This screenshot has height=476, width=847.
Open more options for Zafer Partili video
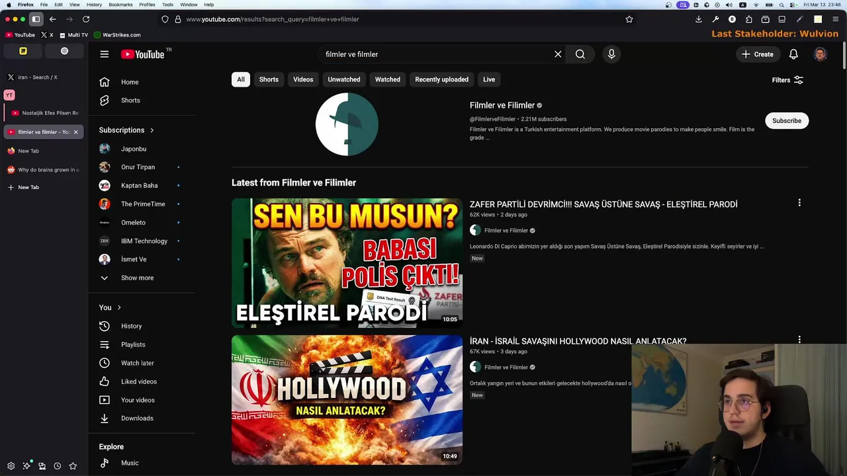(x=799, y=203)
